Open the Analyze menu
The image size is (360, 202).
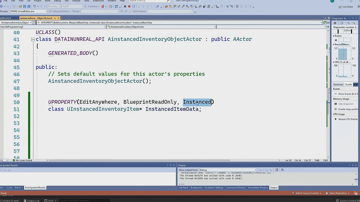point(76,1)
